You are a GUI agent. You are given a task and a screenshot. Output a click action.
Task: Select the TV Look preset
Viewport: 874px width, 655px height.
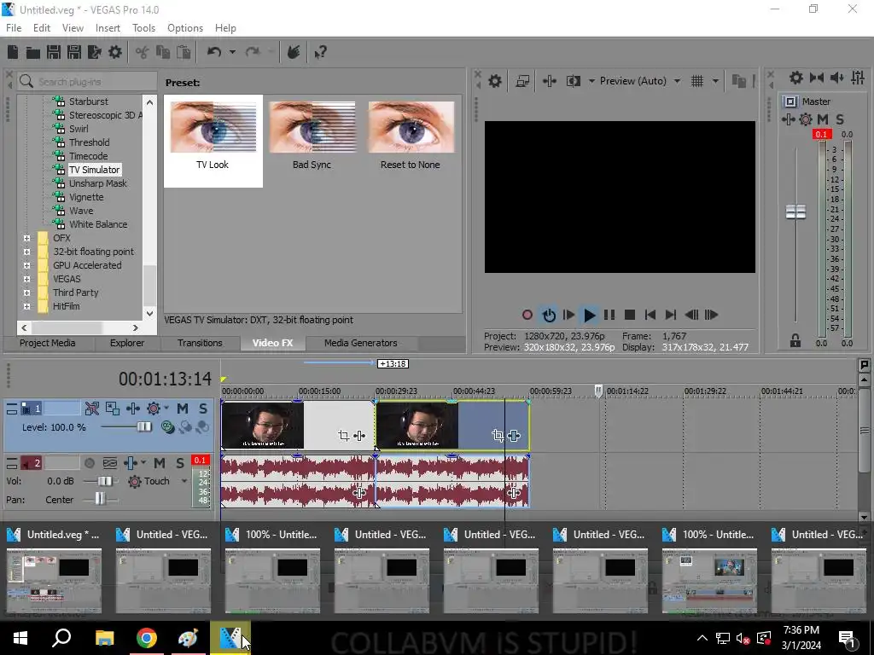[213, 141]
